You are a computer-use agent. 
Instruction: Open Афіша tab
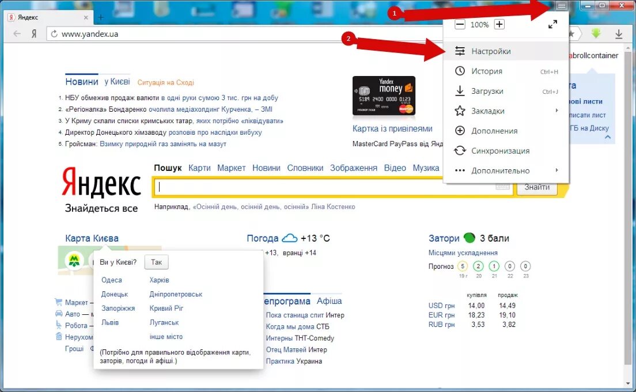(x=329, y=301)
